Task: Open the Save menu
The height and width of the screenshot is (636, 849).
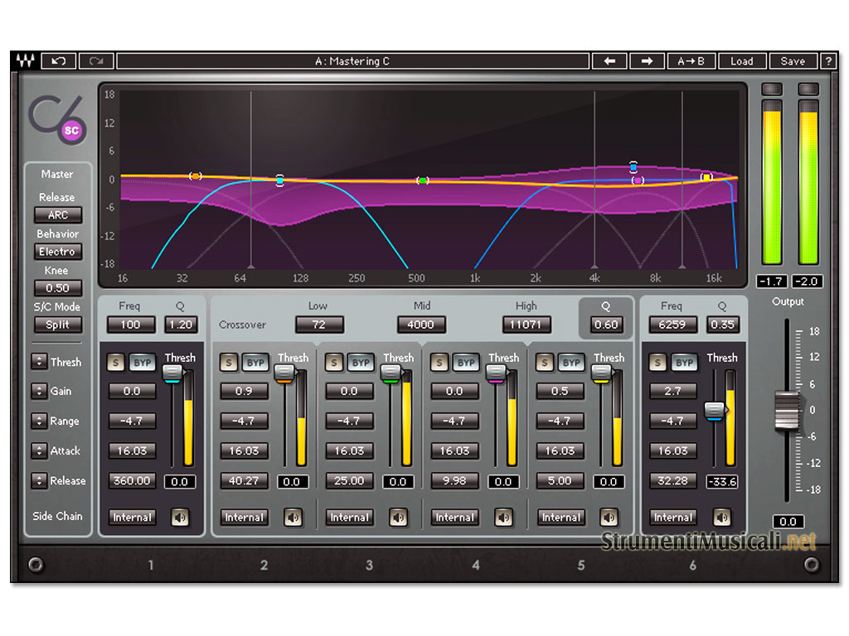Action: pyautogui.click(x=793, y=61)
